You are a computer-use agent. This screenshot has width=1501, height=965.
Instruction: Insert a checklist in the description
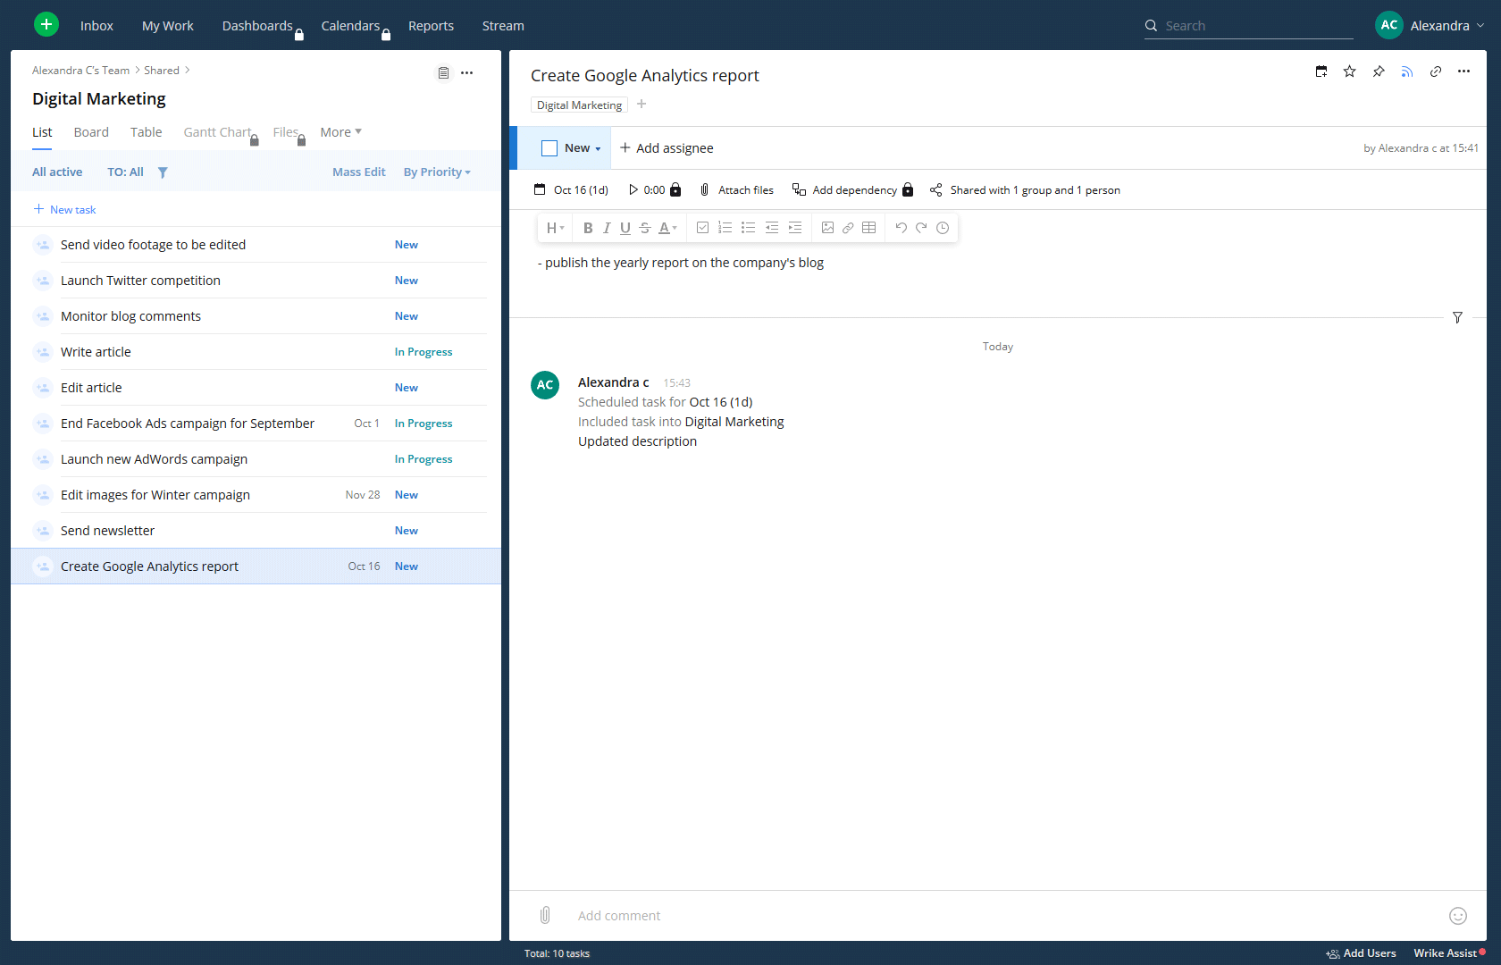702,228
